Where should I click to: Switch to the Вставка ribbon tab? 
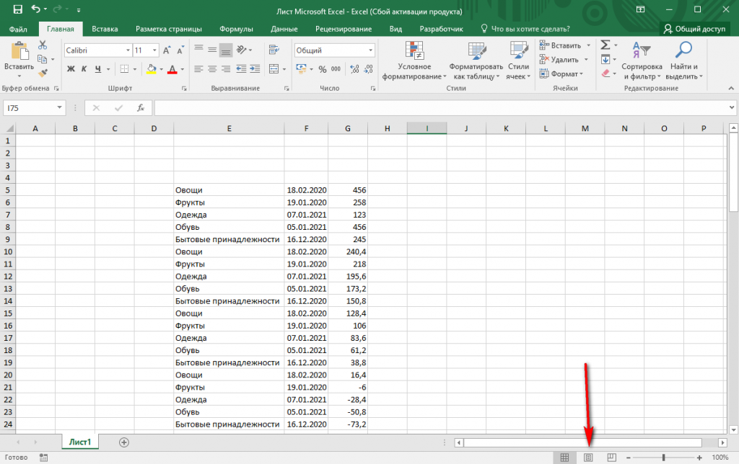(105, 29)
